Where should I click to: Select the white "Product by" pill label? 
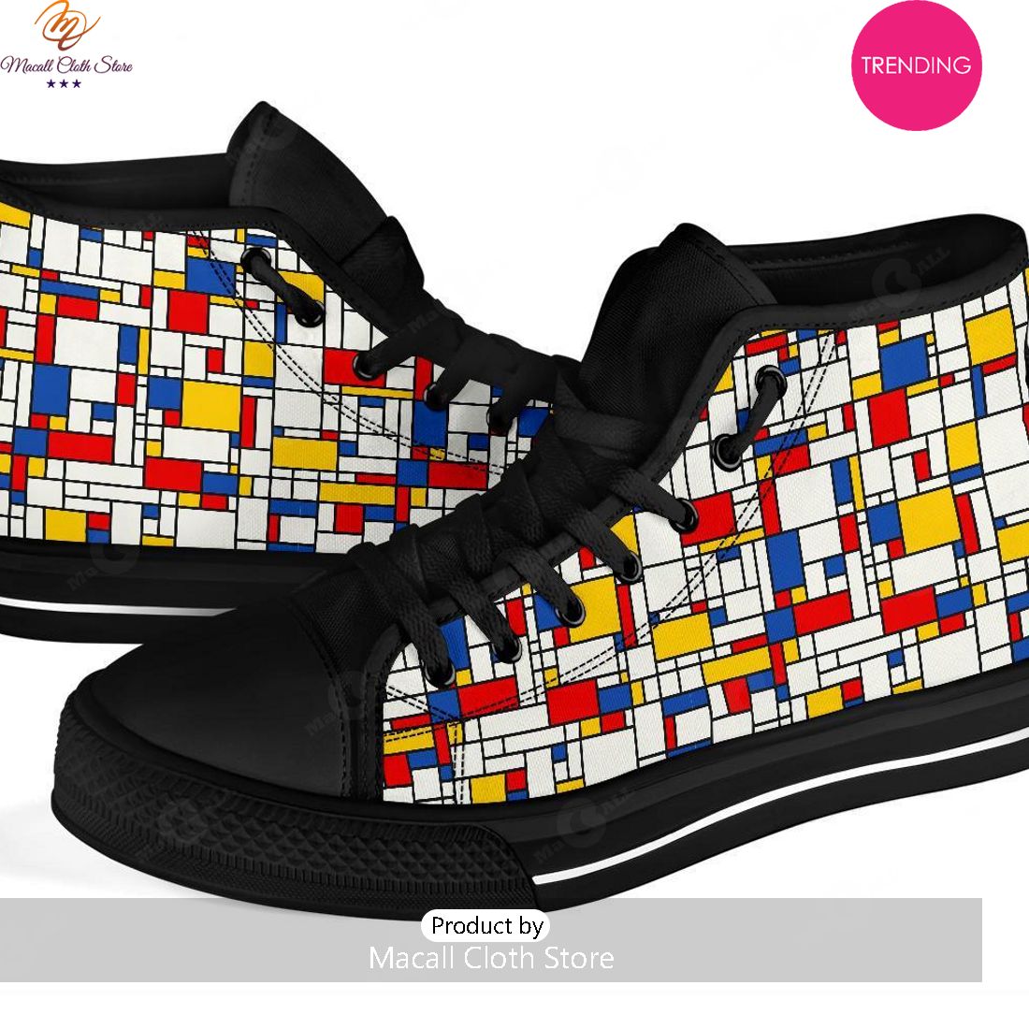pos(486,925)
